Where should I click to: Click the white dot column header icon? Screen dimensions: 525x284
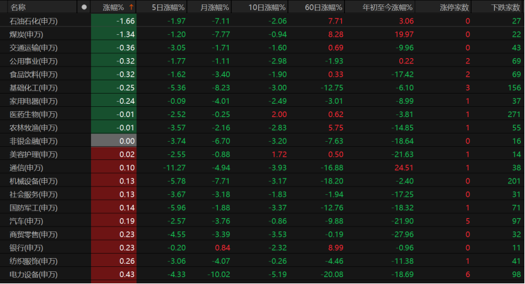[84, 7]
